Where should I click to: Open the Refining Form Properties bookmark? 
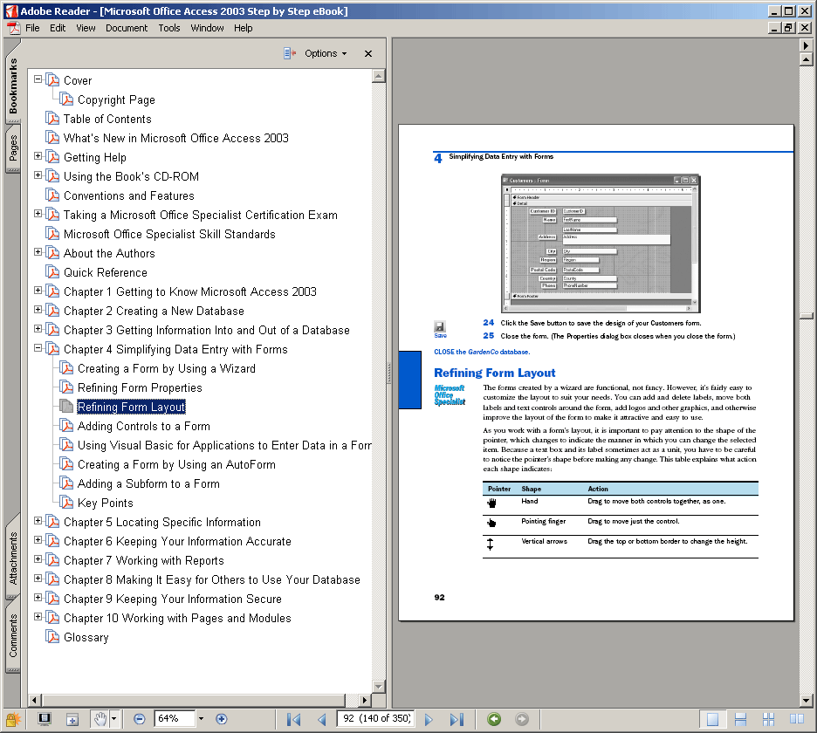pyautogui.click(x=140, y=387)
